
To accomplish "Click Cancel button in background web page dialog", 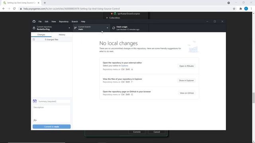I will [x=157, y=132].
